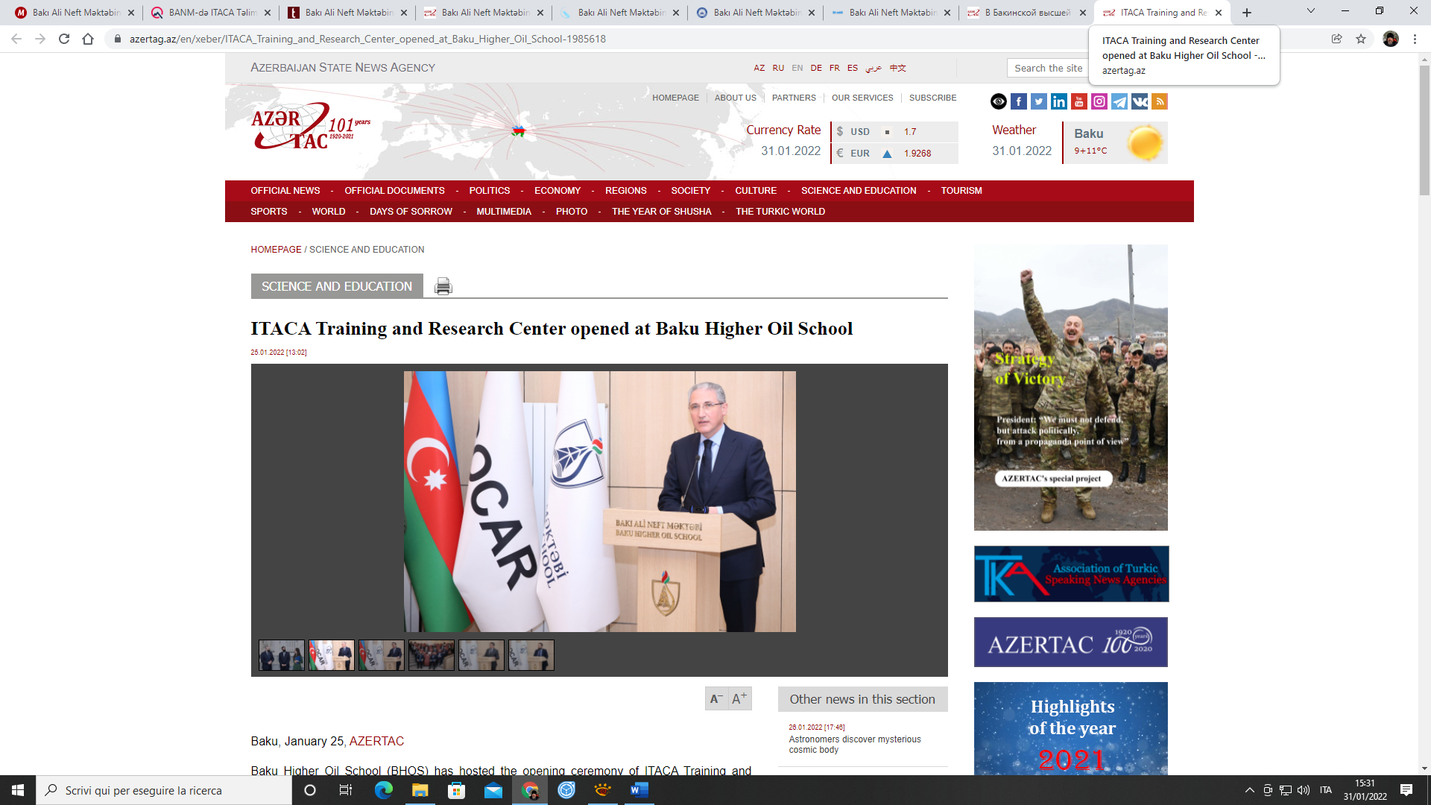Switch to BANM-da ITACA browser tab
This screenshot has height=805, width=1431.
point(212,13)
